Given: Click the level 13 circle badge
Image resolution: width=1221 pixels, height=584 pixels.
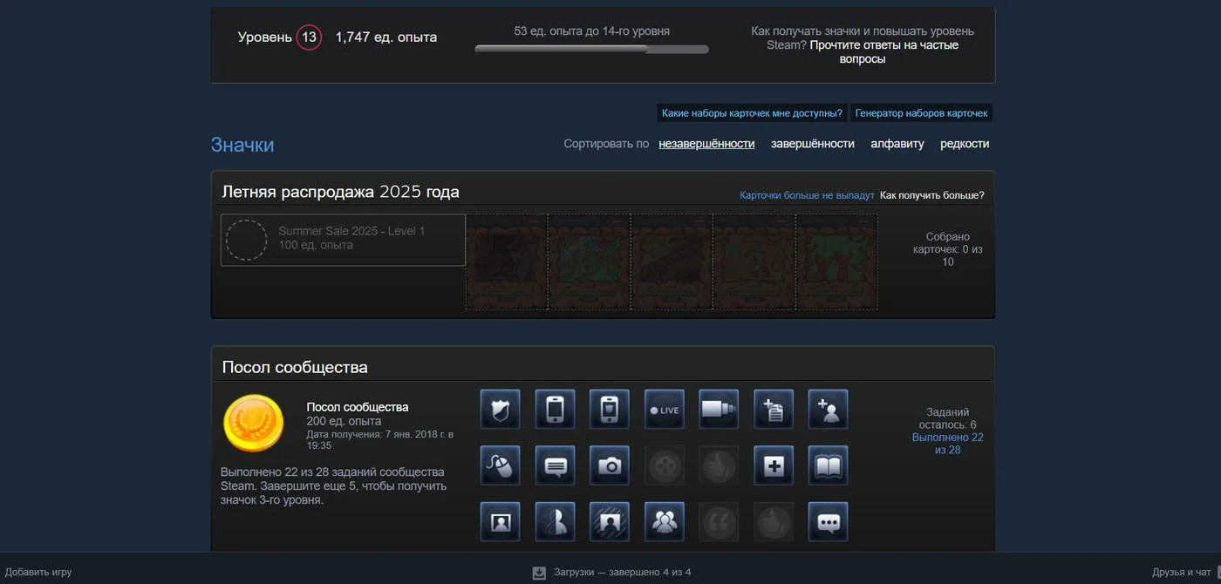Looking at the screenshot, I should click(309, 37).
